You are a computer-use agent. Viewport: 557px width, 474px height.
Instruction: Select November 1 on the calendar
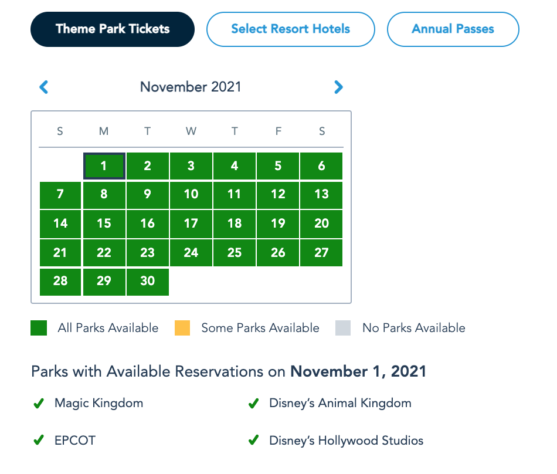[104, 166]
